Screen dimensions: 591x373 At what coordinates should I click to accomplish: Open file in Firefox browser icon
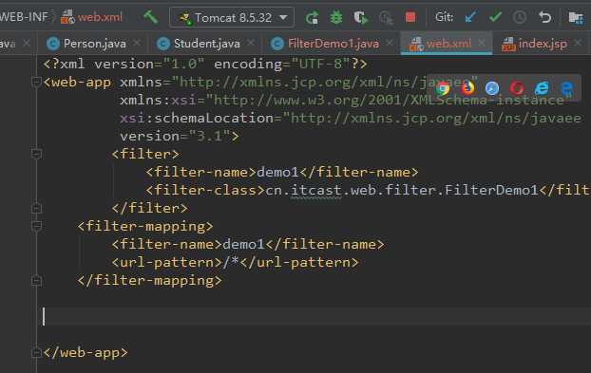(x=467, y=88)
